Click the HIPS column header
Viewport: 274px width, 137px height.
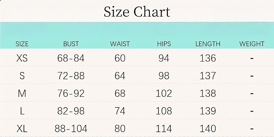(x=164, y=44)
